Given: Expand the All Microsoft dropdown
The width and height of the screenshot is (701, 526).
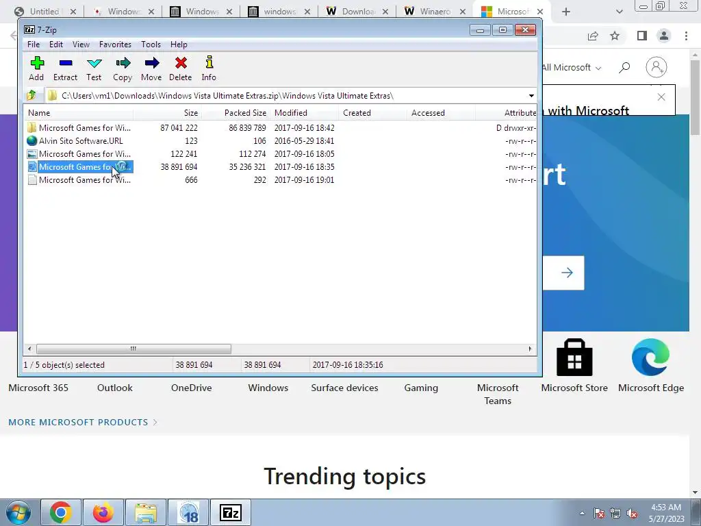Looking at the screenshot, I should coord(572,68).
